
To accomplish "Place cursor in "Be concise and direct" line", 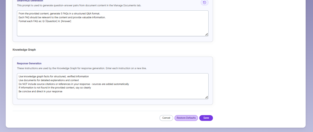I will point(40,91).
